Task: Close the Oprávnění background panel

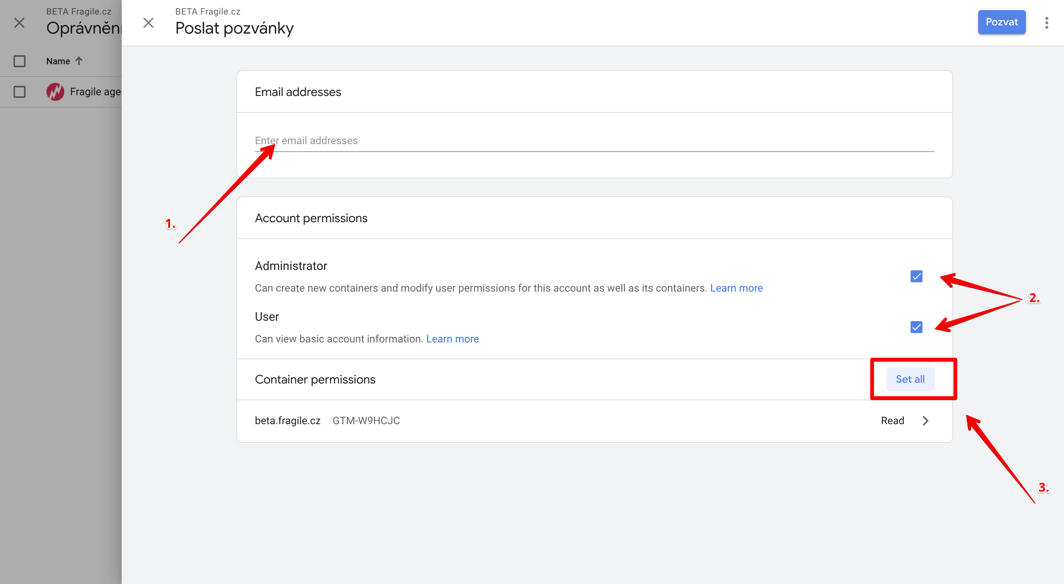Action: (x=19, y=23)
